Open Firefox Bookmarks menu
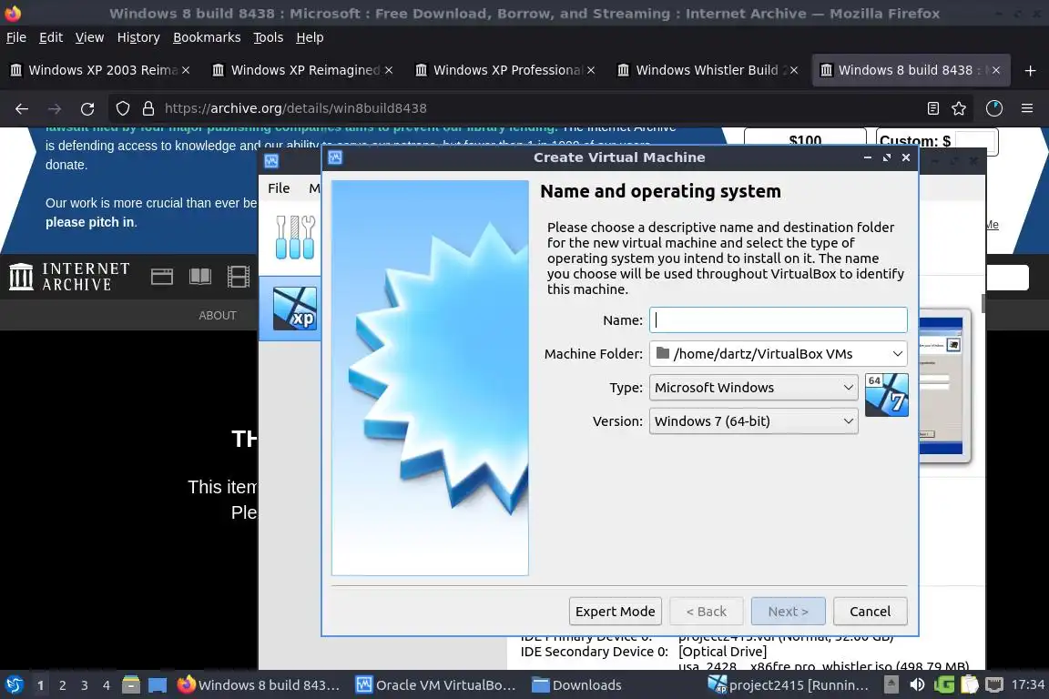 click(x=207, y=37)
